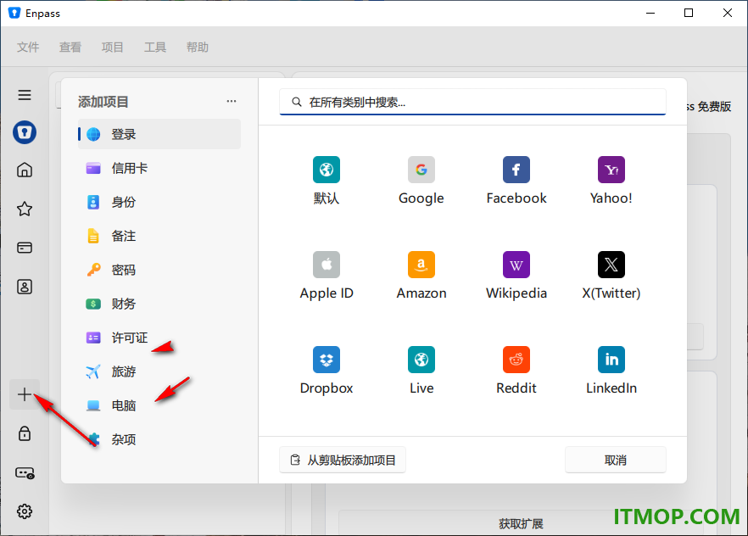The width and height of the screenshot is (748, 536).
Task: Open Favorites star in the sidebar
Action: (25, 209)
